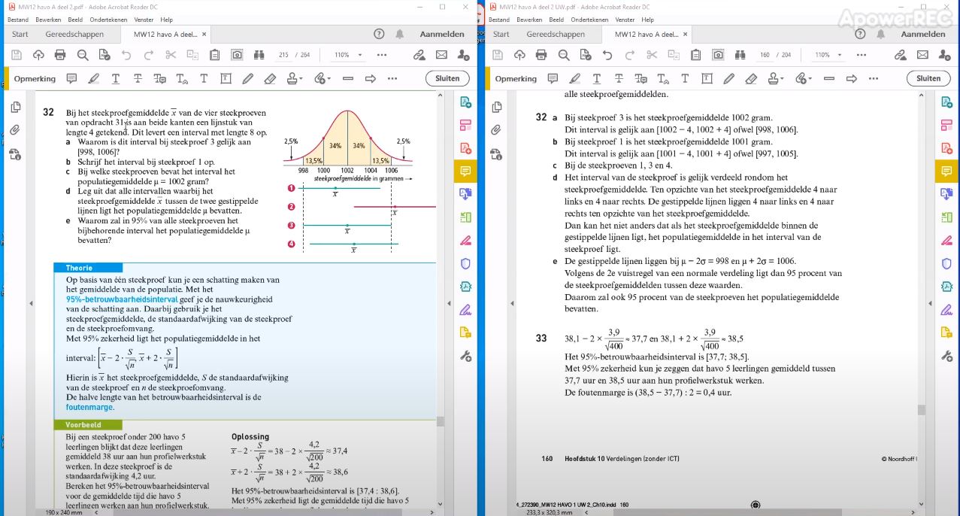
Task: Open help question mark in left window
Action: coord(379,34)
